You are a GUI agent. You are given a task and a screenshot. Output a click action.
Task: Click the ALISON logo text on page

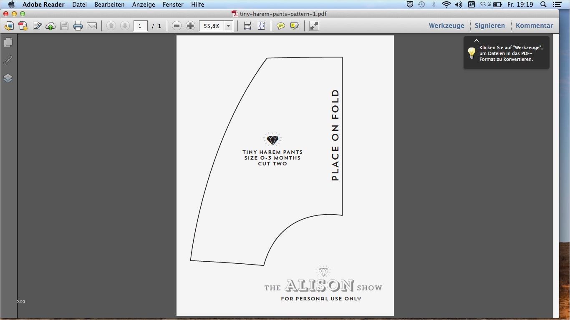tap(320, 286)
